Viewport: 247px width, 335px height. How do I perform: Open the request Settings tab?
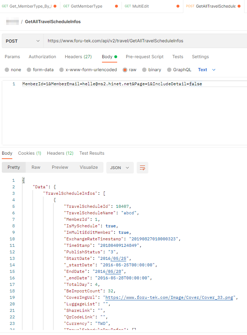[x=200, y=57]
